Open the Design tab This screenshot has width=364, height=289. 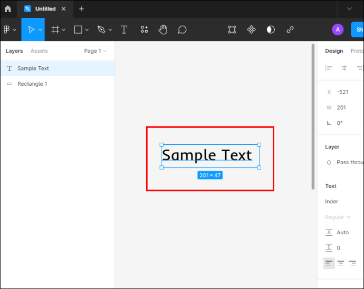pos(334,51)
